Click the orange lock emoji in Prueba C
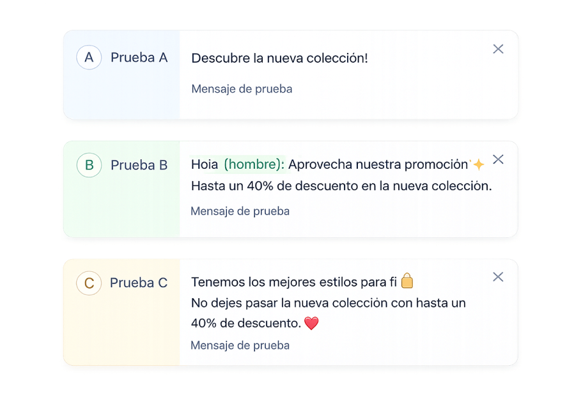The height and width of the screenshot is (403, 581). 408,281
